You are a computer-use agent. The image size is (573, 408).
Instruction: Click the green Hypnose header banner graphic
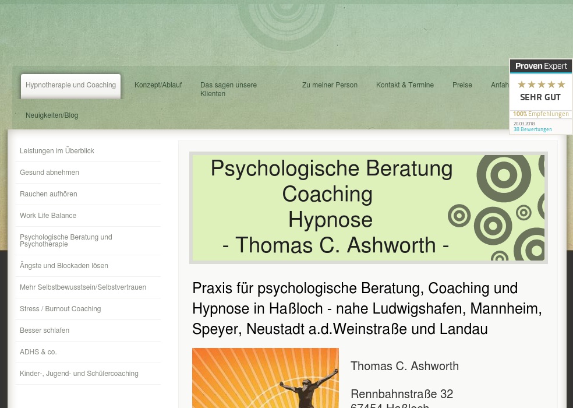(369, 207)
